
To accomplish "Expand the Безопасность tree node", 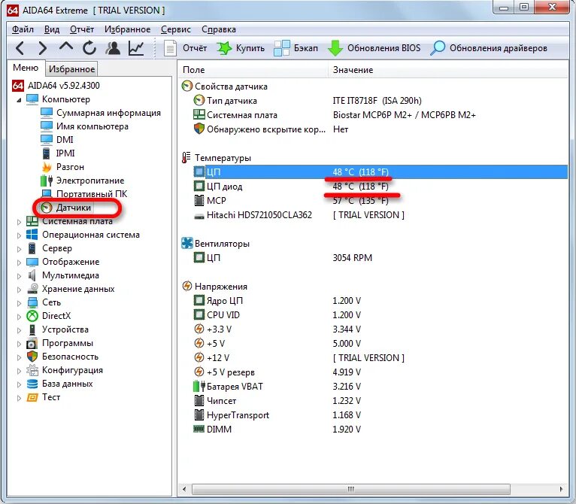I will pyautogui.click(x=19, y=357).
